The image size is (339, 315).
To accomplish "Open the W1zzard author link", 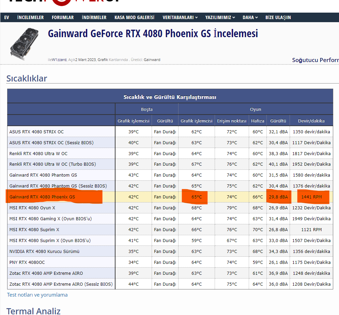I will pos(59,60).
